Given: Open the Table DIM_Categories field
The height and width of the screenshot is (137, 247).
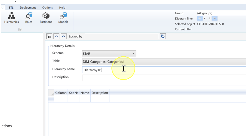Looking at the screenshot, I should [x=164, y=62].
